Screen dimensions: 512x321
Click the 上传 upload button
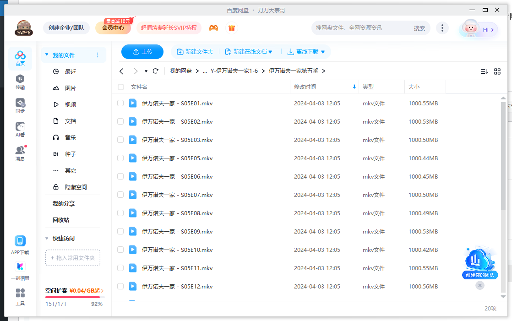(x=142, y=52)
